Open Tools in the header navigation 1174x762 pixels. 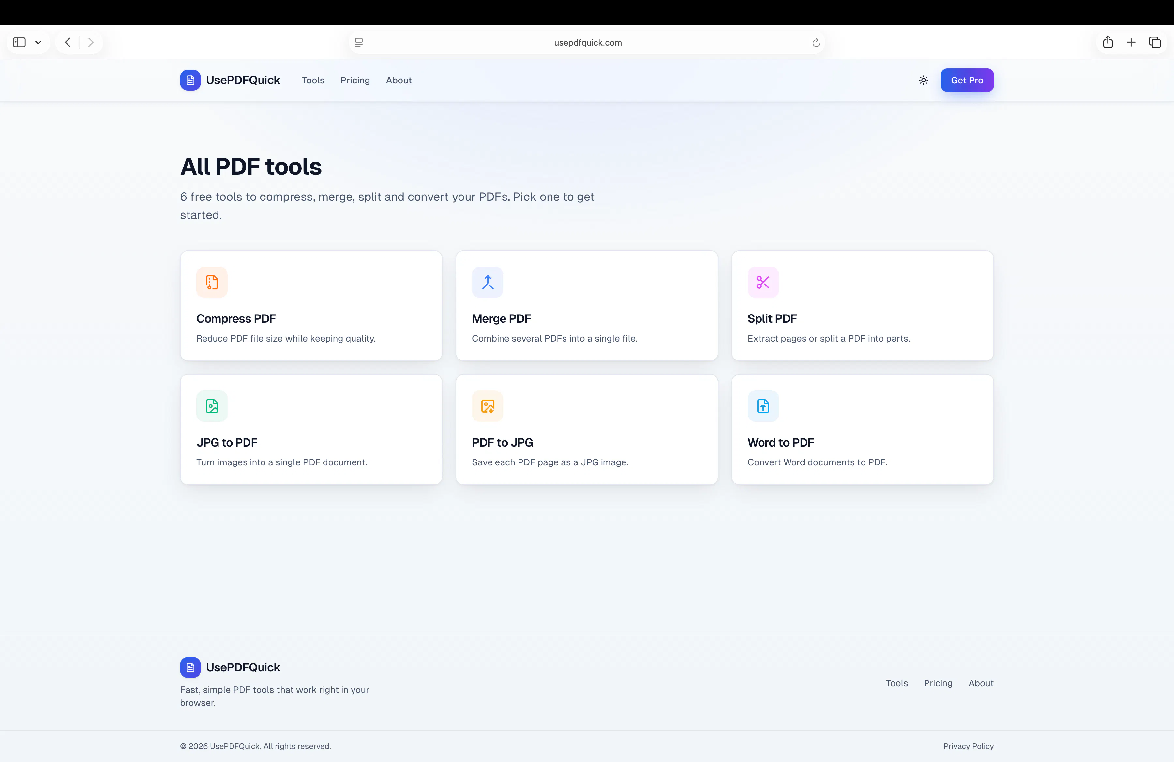coord(313,80)
